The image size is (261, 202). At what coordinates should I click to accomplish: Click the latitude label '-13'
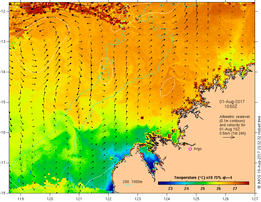click(x=3, y=42)
